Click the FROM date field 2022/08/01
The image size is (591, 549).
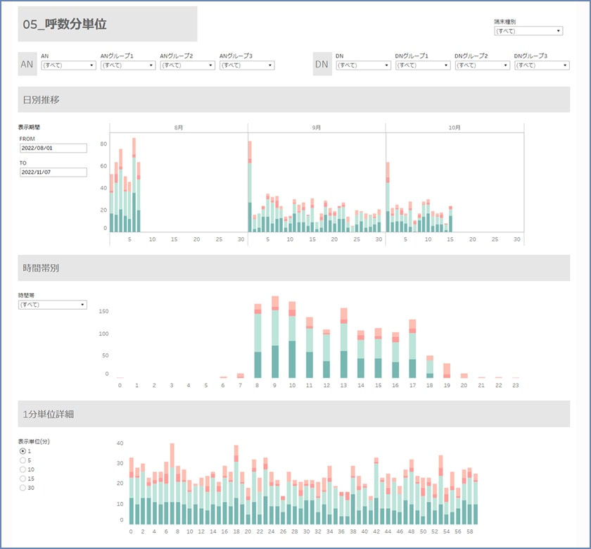point(53,149)
